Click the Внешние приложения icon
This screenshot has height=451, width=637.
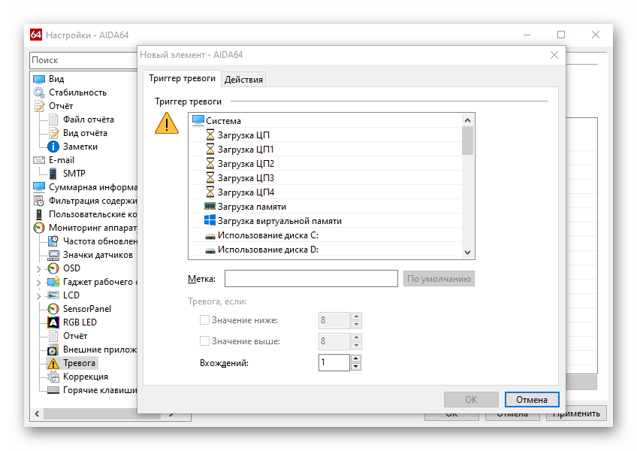[x=53, y=350]
